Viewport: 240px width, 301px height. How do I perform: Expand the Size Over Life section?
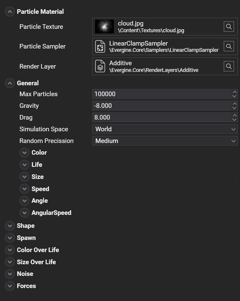[x=10, y=262]
